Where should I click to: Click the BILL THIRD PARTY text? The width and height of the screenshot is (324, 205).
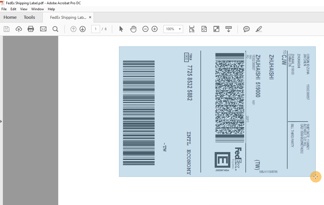pos(292,136)
